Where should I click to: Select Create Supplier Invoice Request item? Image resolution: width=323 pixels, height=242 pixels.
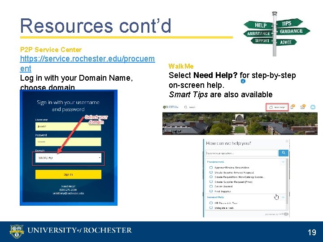click(234, 173)
